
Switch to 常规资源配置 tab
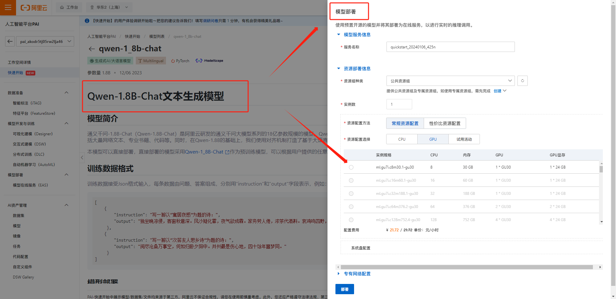pos(405,123)
